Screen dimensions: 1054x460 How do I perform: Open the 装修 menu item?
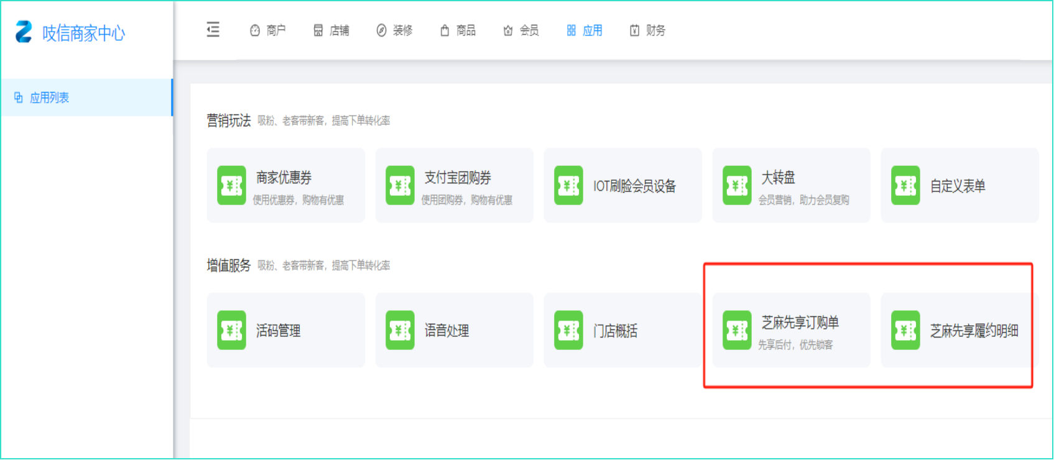pos(395,30)
